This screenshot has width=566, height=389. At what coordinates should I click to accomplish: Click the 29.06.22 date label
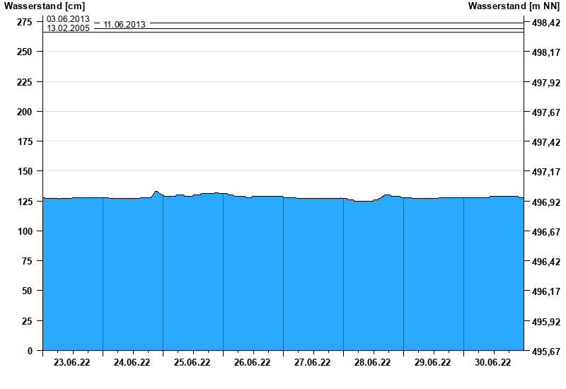(433, 363)
